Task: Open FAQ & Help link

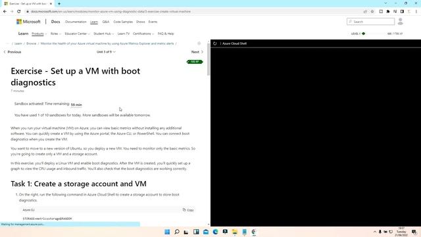Action: pos(166,34)
